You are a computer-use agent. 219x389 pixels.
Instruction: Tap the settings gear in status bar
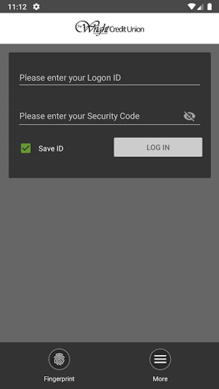36,6
